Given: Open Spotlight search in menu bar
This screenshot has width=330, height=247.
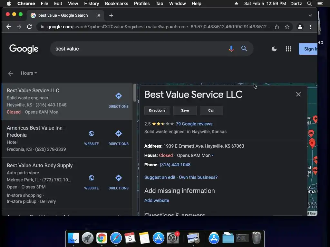Looking at the screenshot, I should (309, 4).
